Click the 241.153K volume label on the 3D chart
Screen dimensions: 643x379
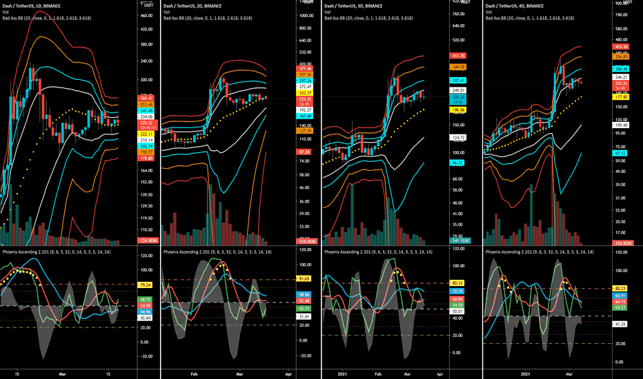pyautogui.click(x=460, y=240)
